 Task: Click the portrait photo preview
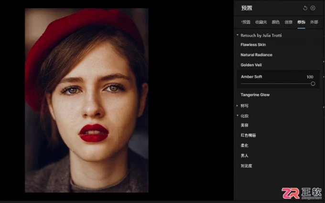tap(87, 100)
